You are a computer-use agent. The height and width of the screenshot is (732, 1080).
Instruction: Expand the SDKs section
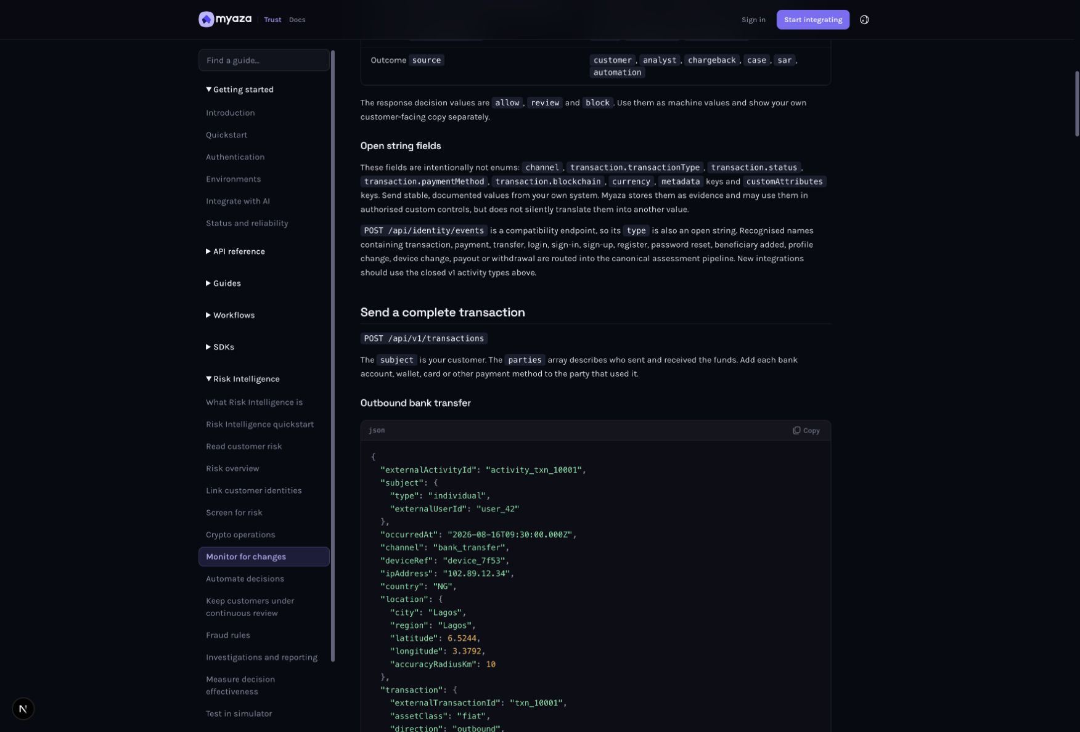220,348
